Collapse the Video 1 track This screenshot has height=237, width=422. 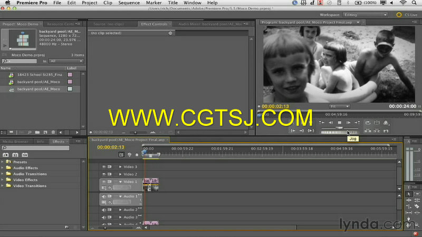coord(120,182)
